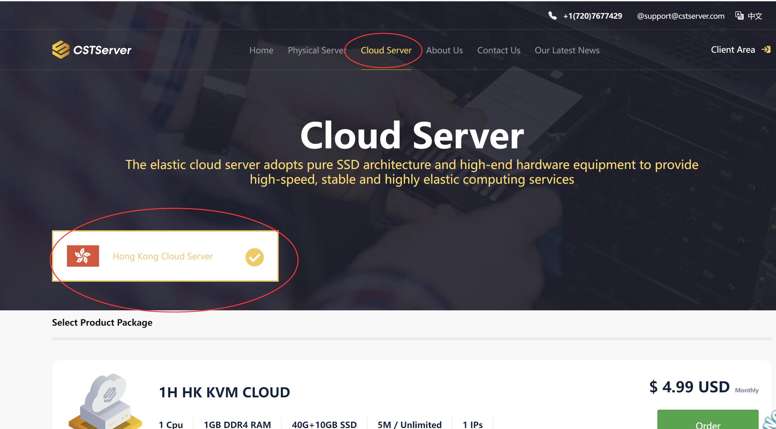Open the Home menu item
Image resolution: width=776 pixels, height=429 pixels.
pyautogui.click(x=261, y=50)
